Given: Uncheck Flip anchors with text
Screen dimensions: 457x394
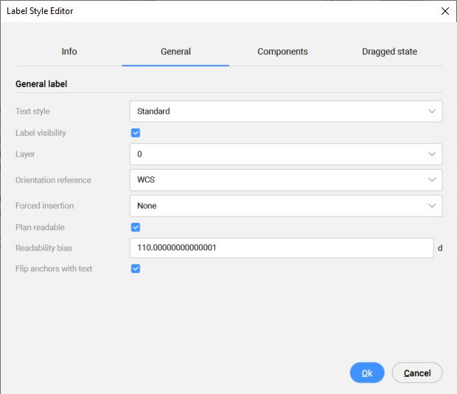Looking at the screenshot, I should 136,269.
